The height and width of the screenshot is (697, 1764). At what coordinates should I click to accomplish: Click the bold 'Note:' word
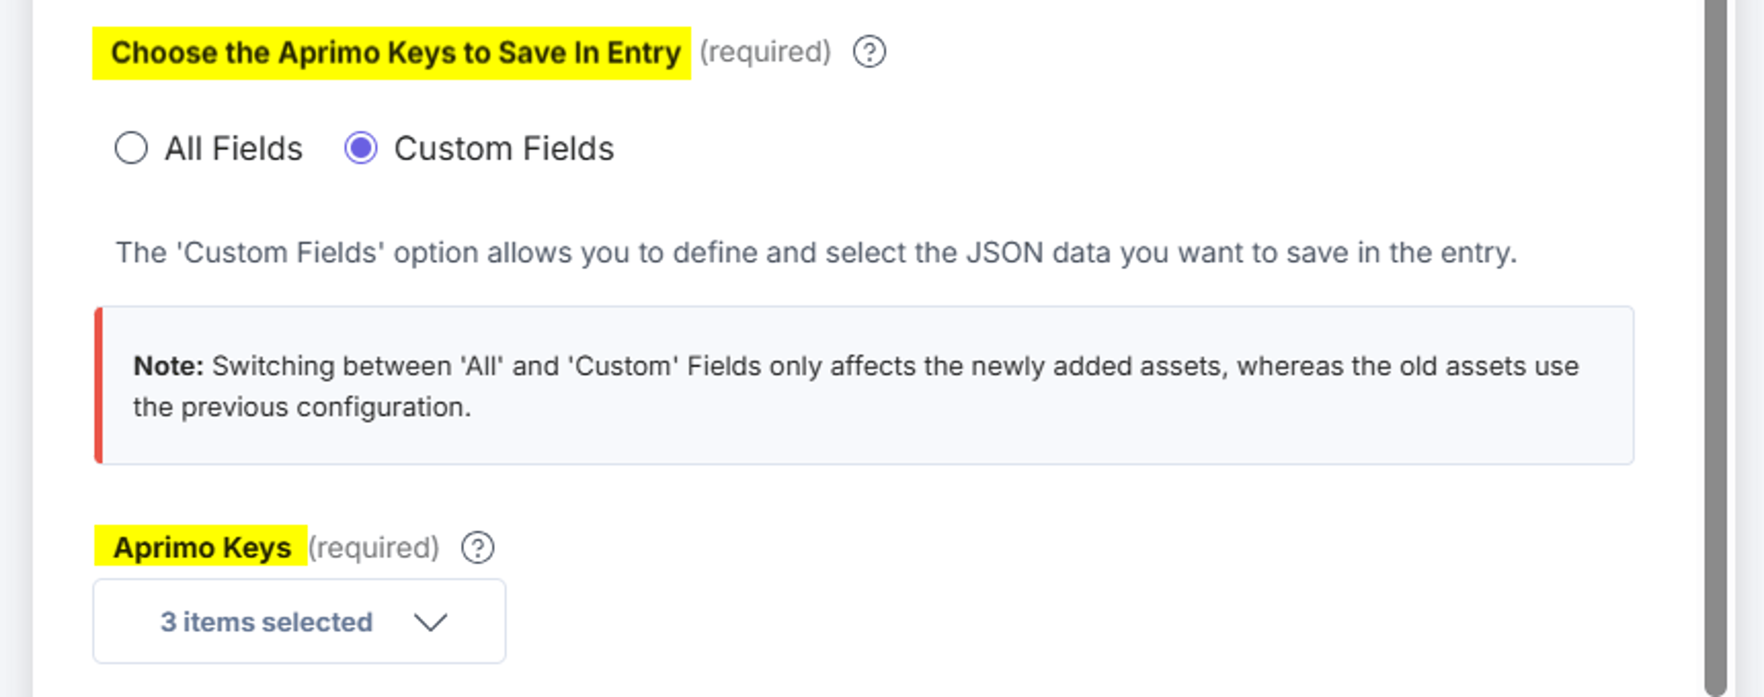(x=169, y=366)
